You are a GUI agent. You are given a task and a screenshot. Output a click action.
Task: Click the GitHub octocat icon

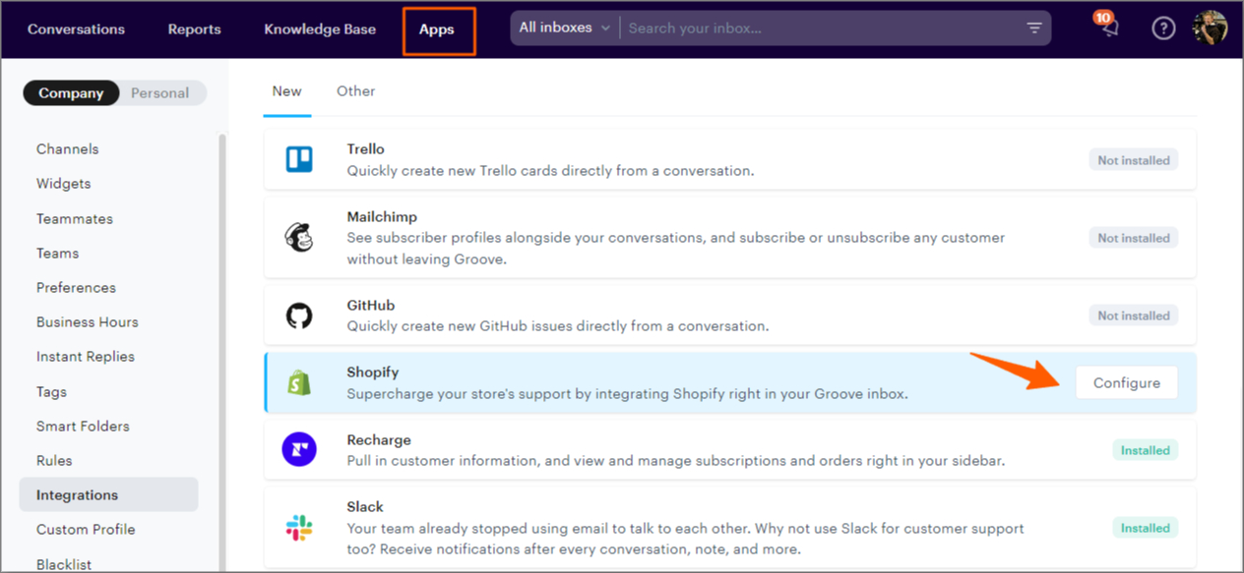(299, 315)
